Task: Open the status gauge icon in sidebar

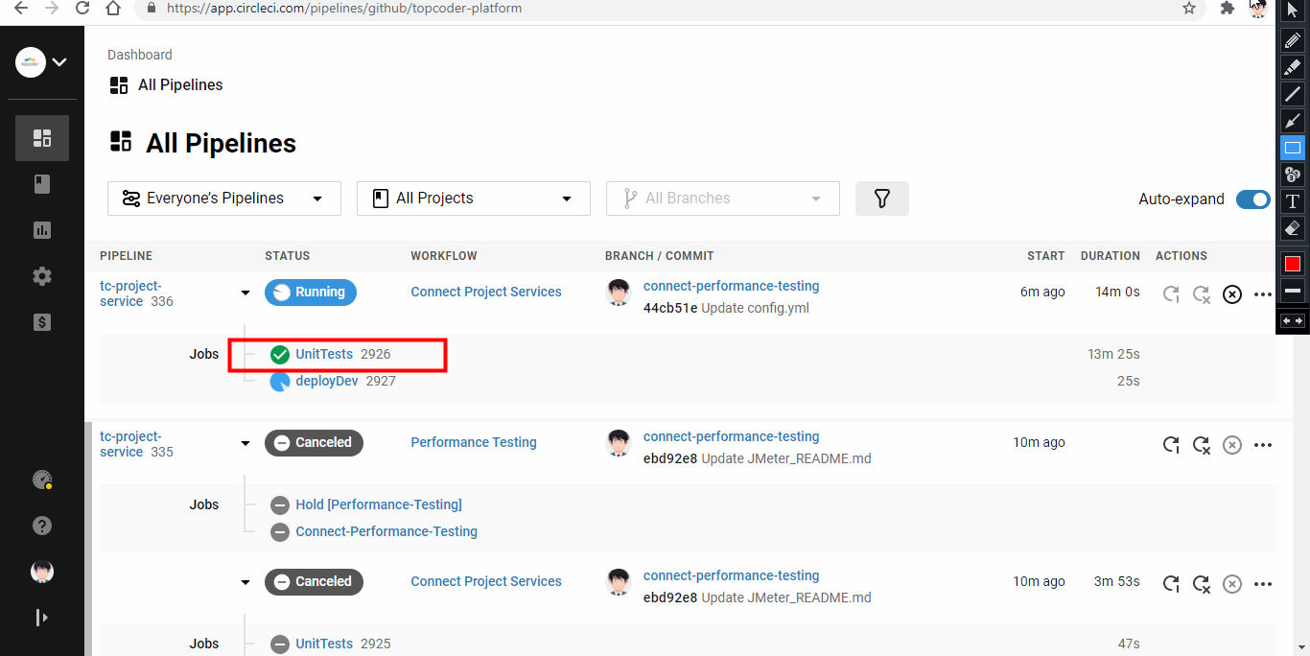Action: coord(42,480)
